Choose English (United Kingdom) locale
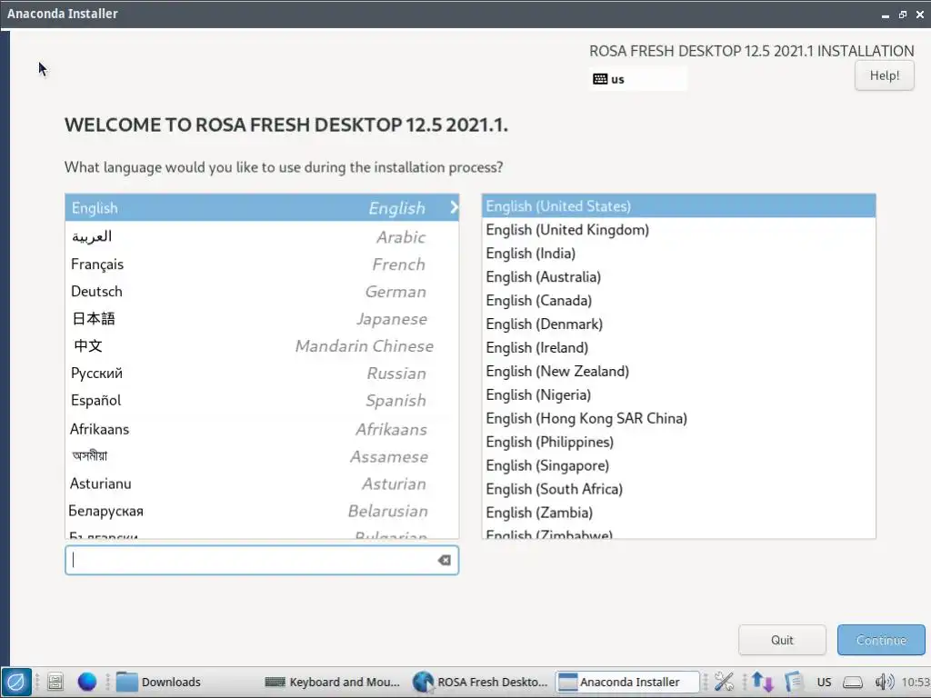 point(678,230)
